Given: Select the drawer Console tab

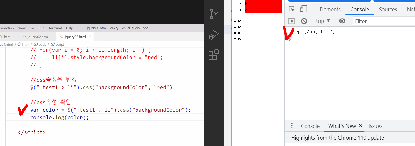Looking at the screenshot, I should [310, 126].
